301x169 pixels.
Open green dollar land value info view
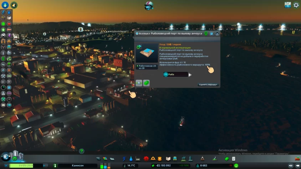pos(3,59)
